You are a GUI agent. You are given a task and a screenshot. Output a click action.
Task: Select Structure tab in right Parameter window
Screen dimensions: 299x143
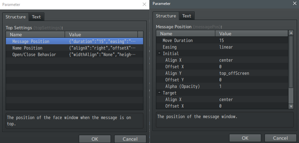pos(166,16)
